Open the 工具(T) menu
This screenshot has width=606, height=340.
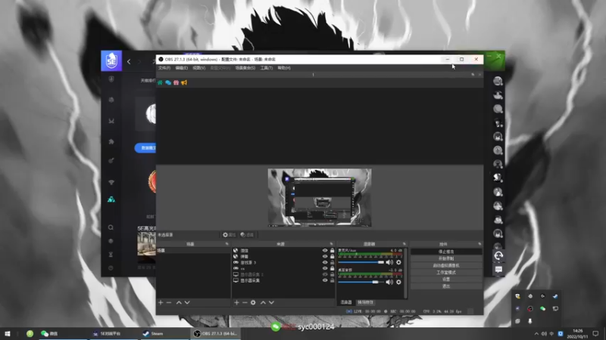pyautogui.click(x=267, y=68)
